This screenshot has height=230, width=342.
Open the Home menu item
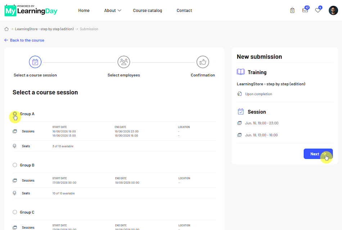(x=84, y=10)
